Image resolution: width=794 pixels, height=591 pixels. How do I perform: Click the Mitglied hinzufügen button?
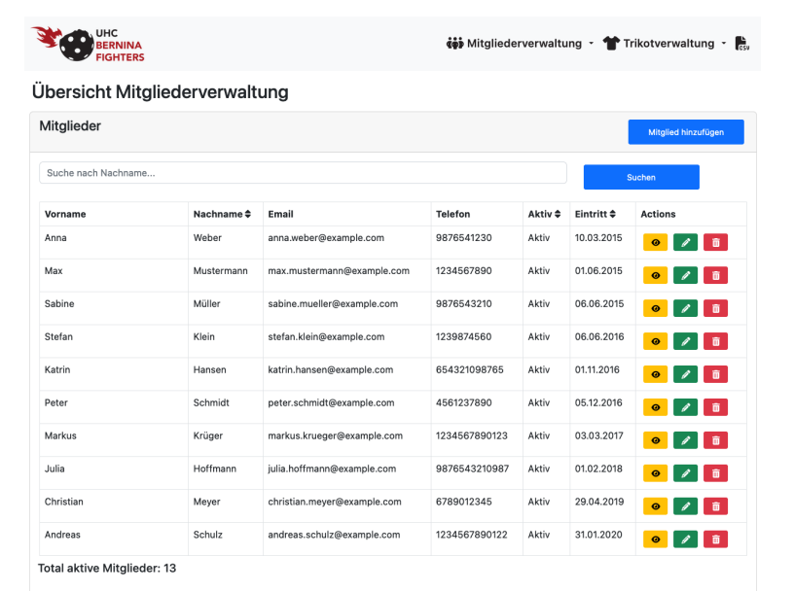coord(685,132)
